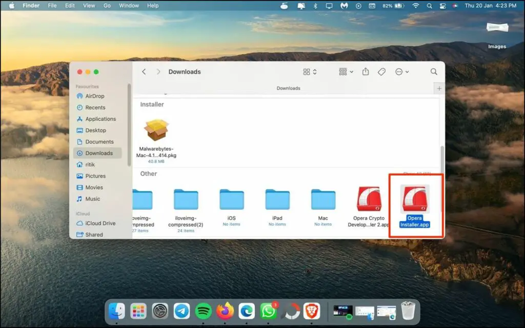
Task: Select the iOS folder
Action: 231,208
